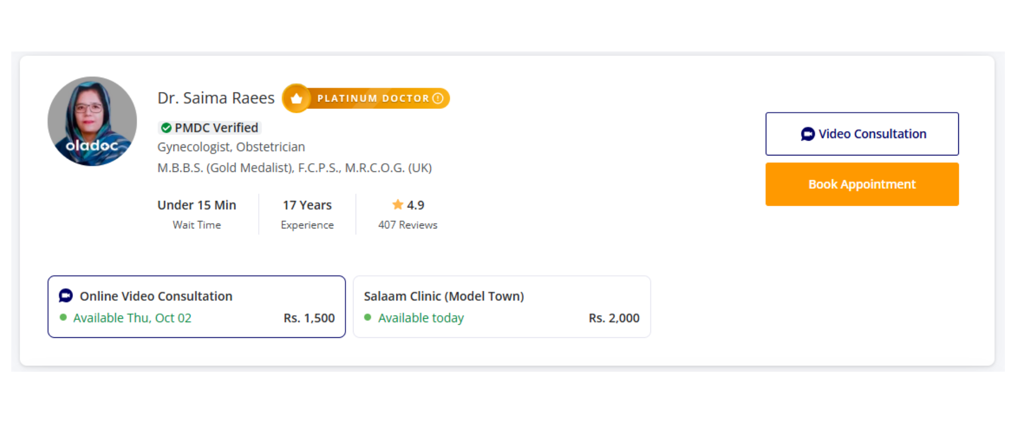Select the Salaam Clinic (Model Town) option
This screenshot has width=1016, height=423.
pyautogui.click(x=502, y=307)
